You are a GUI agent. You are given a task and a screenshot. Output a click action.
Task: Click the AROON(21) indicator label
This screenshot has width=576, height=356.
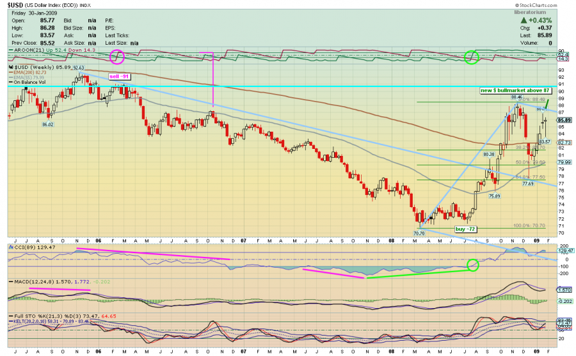29,50
